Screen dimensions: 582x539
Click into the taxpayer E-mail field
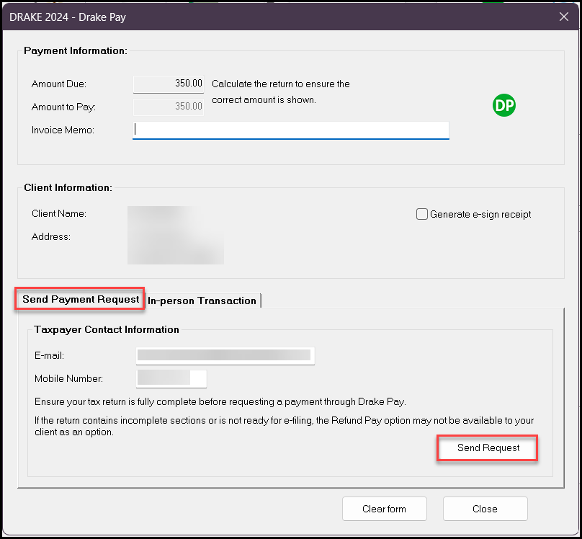(225, 356)
